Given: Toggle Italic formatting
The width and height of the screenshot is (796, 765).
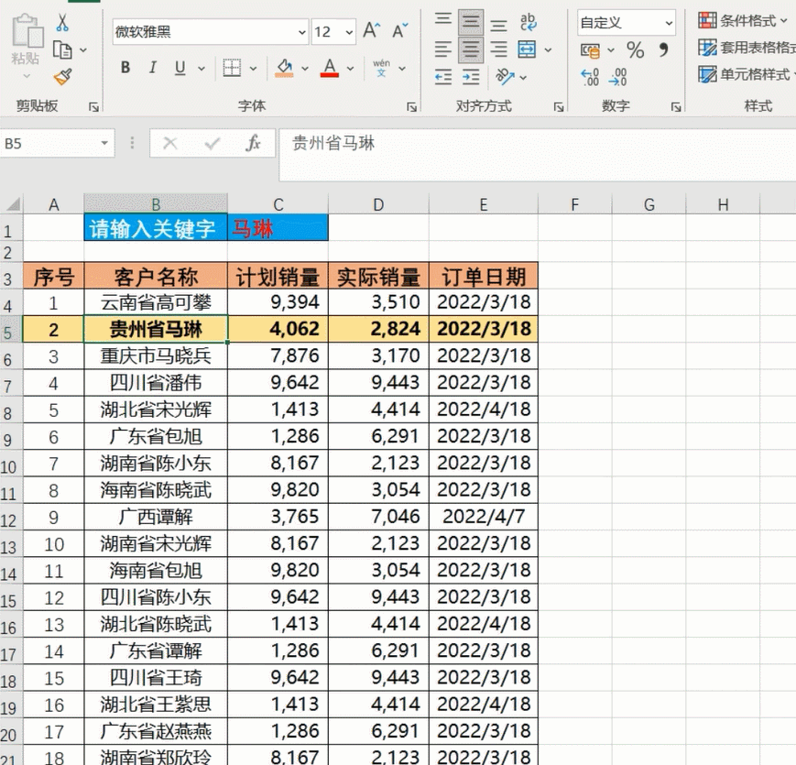Looking at the screenshot, I should point(152,68).
